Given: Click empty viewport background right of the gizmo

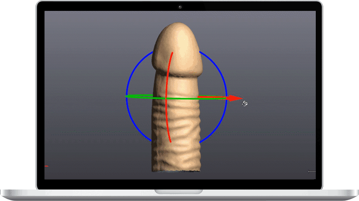Looking at the screenshot, I should [280, 65].
